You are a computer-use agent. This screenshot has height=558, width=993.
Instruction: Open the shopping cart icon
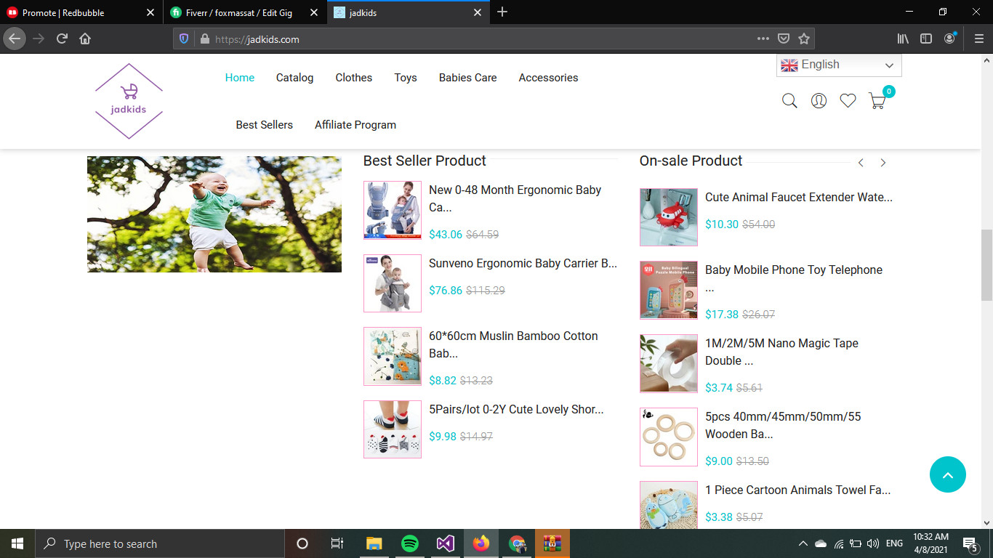click(x=877, y=101)
